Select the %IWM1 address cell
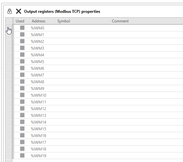 click(x=43, y=35)
